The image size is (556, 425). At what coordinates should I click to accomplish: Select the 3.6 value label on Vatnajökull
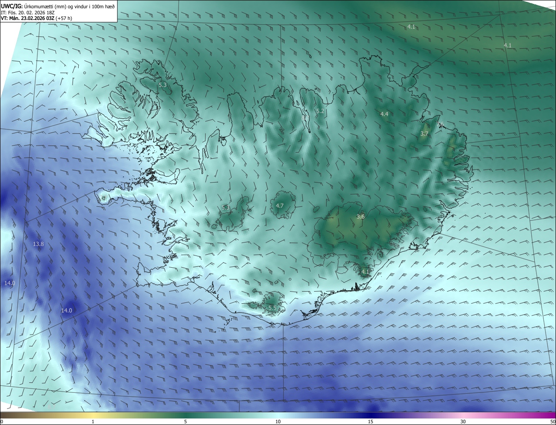(x=361, y=217)
